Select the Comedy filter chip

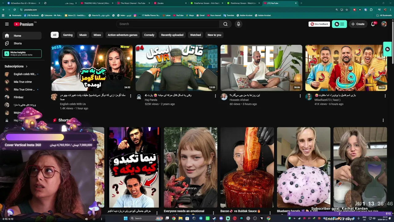pos(149,35)
